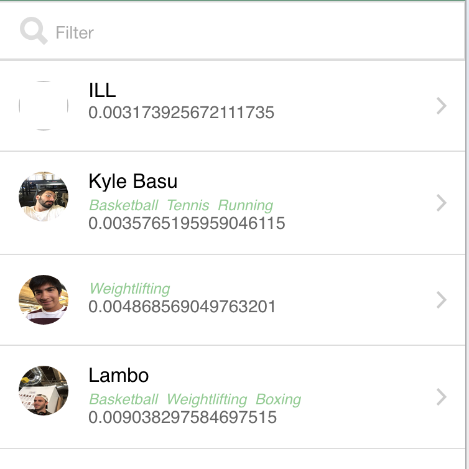Tap Lambo's Weightlifting tag
This screenshot has width=469, height=469.
207,399
